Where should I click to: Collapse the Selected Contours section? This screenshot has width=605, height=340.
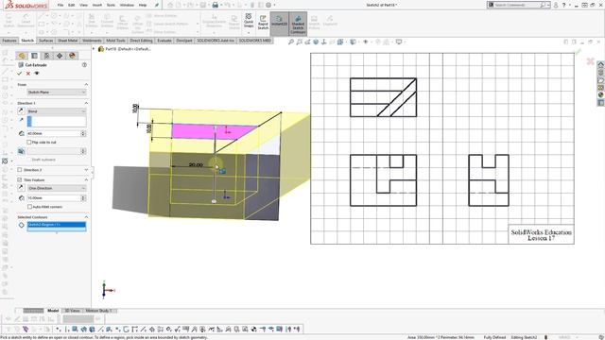[x=86, y=217]
